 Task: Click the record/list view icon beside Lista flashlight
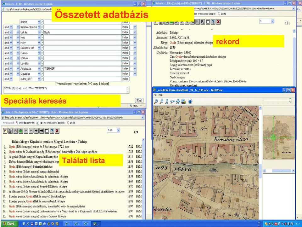click(10, 131)
